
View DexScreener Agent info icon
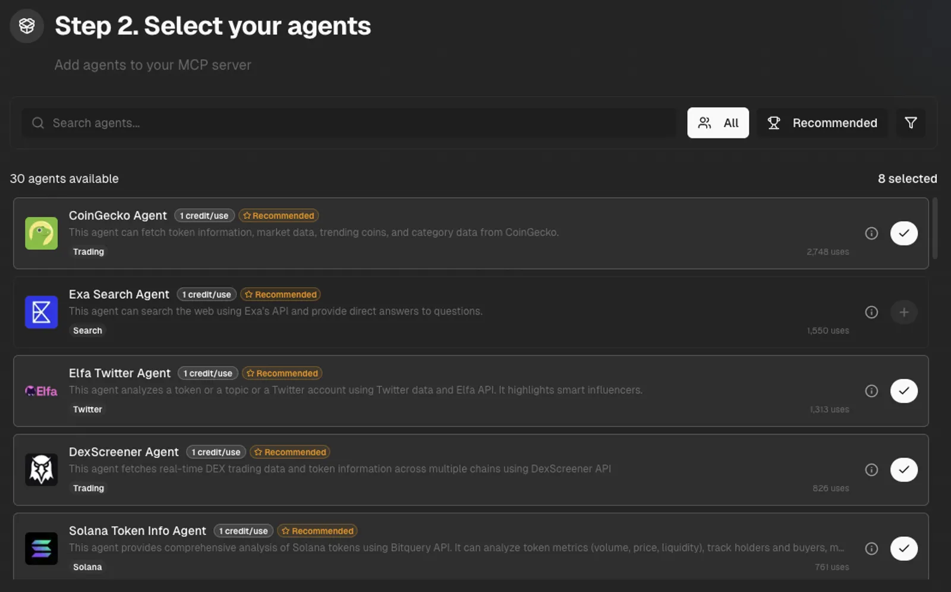click(871, 470)
